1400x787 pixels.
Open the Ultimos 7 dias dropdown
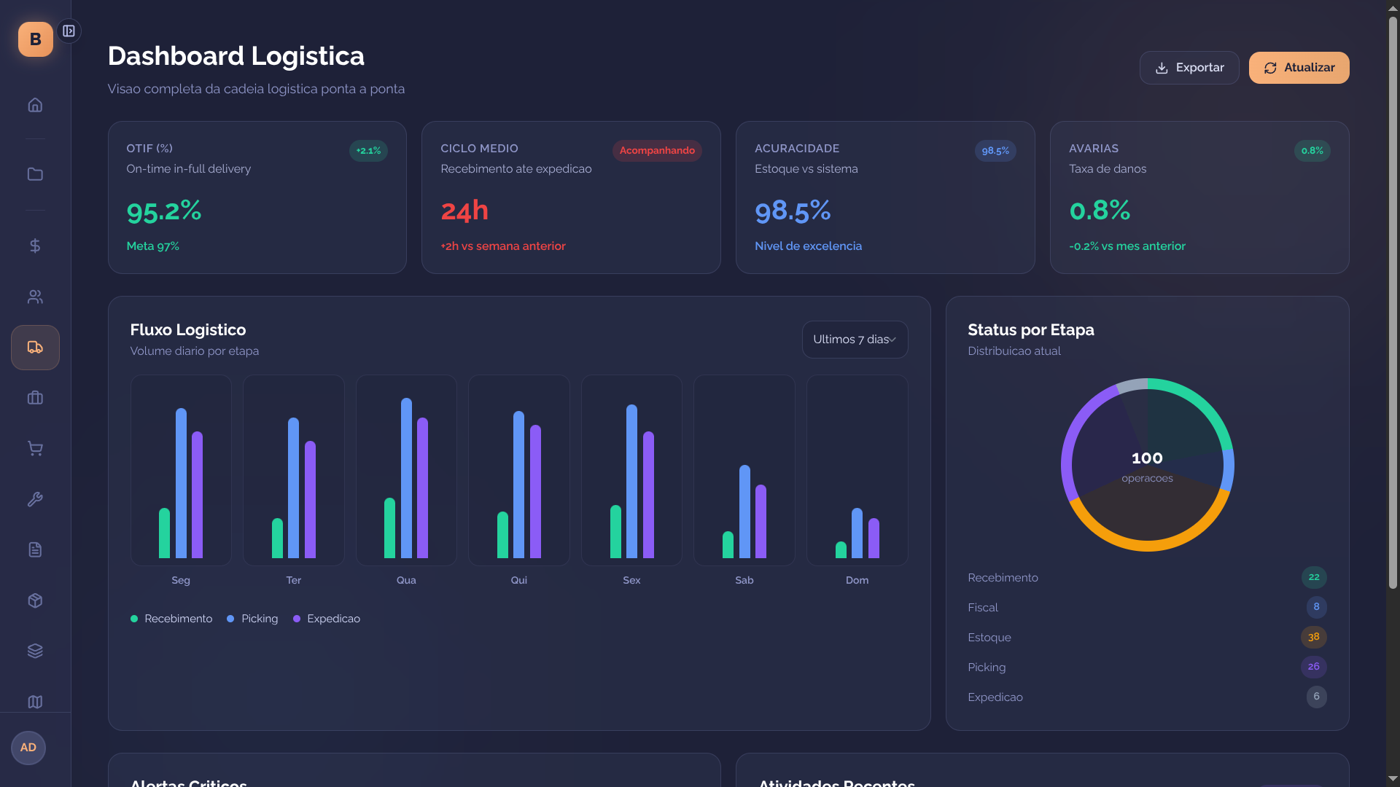855,340
